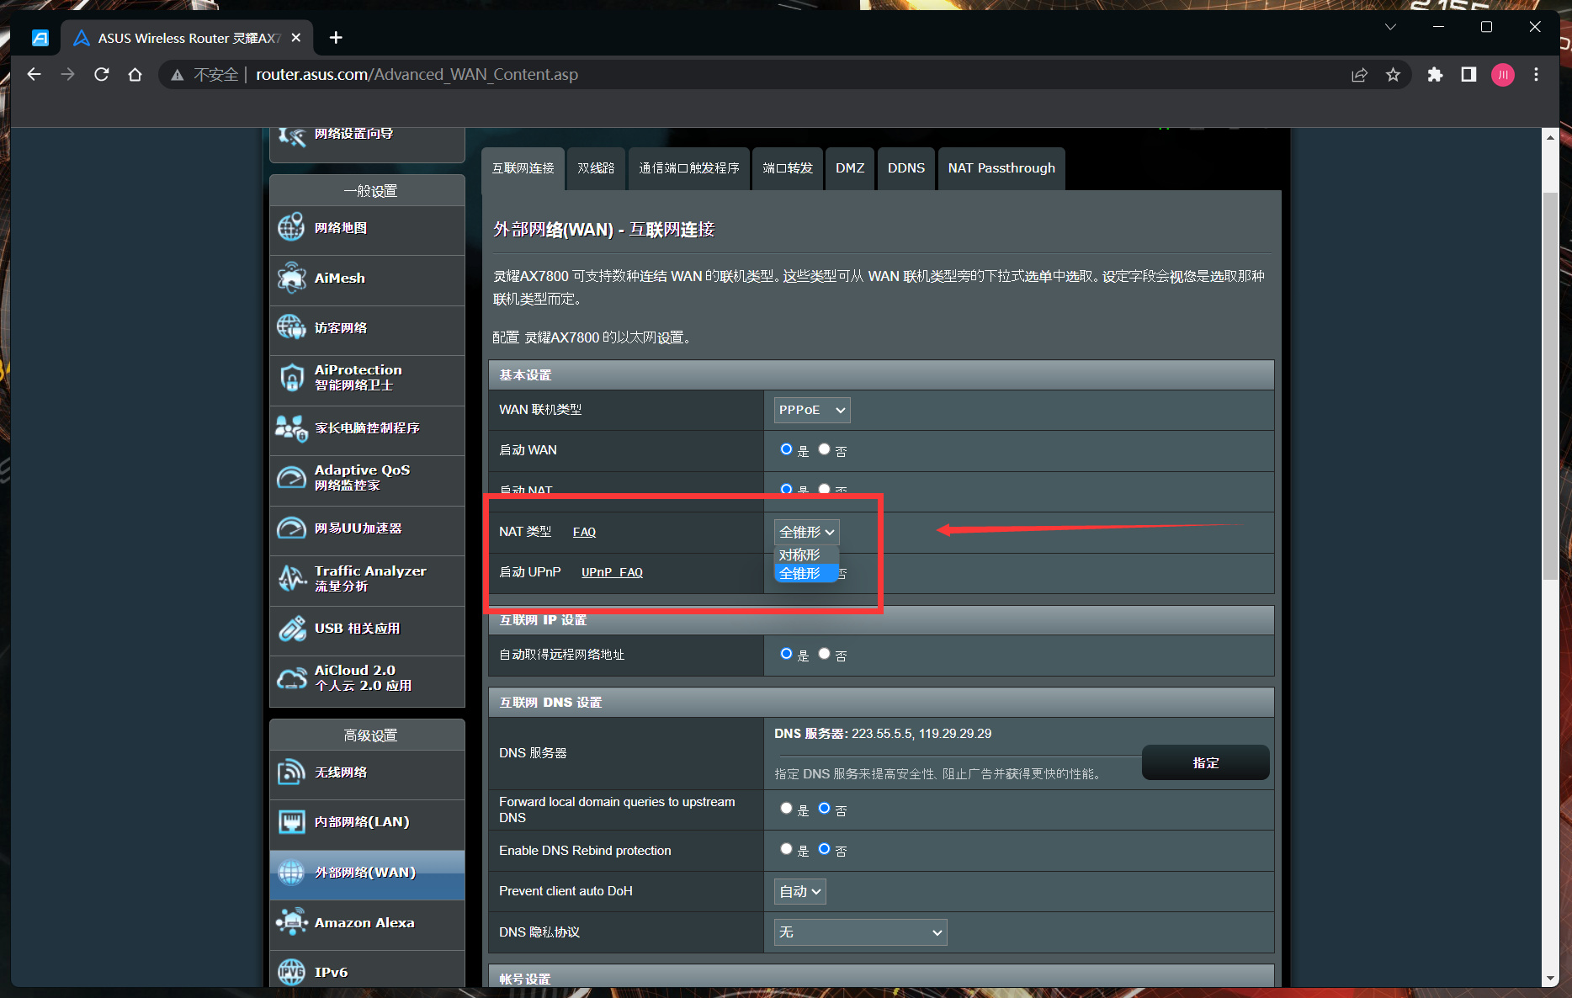Image resolution: width=1572 pixels, height=998 pixels.
Task: Toggle the browser side panel
Action: [x=1468, y=74]
